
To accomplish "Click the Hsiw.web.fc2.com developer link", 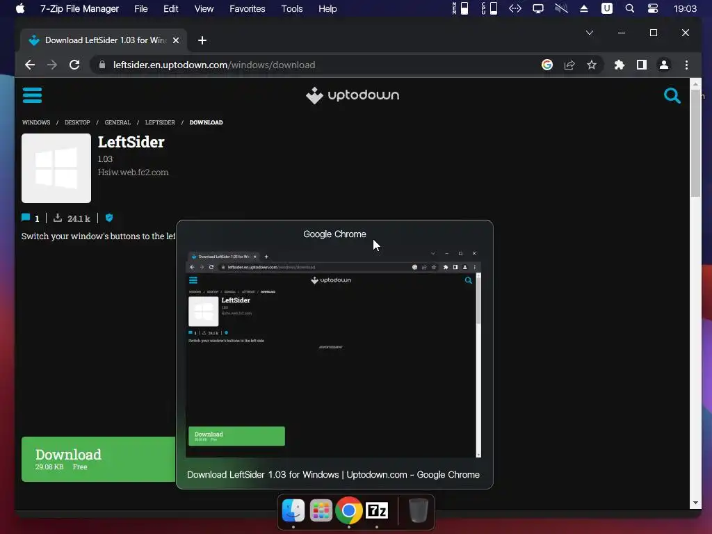I will (133, 172).
